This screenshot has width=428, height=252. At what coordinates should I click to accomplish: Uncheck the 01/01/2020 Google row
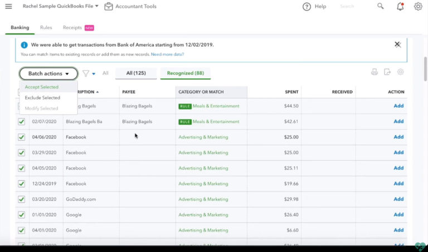pyautogui.click(x=21, y=215)
